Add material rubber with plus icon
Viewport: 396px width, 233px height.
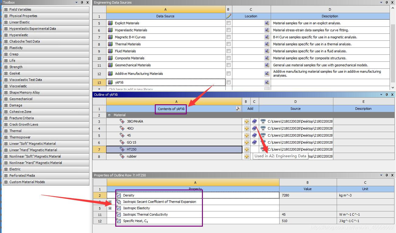point(246,156)
